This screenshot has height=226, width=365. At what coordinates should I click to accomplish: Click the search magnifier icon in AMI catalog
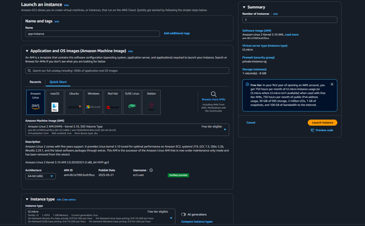[x=30, y=71]
